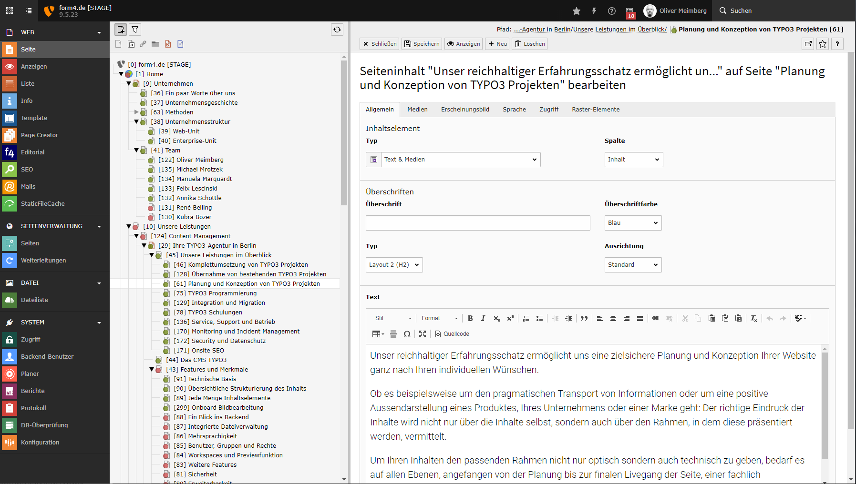Open the spell check dropdown
This screenshot has height=484, width=856.
click(801, 318)
